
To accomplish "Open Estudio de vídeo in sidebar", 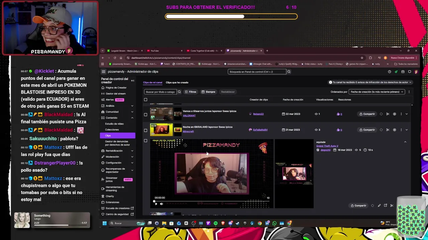I will [114, 124].
